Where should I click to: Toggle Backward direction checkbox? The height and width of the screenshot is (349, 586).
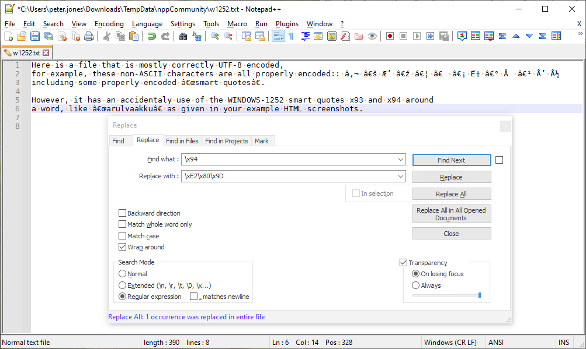tap(122, 213)
